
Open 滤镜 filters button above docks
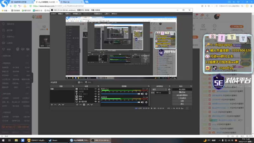(x=88, y=82)
